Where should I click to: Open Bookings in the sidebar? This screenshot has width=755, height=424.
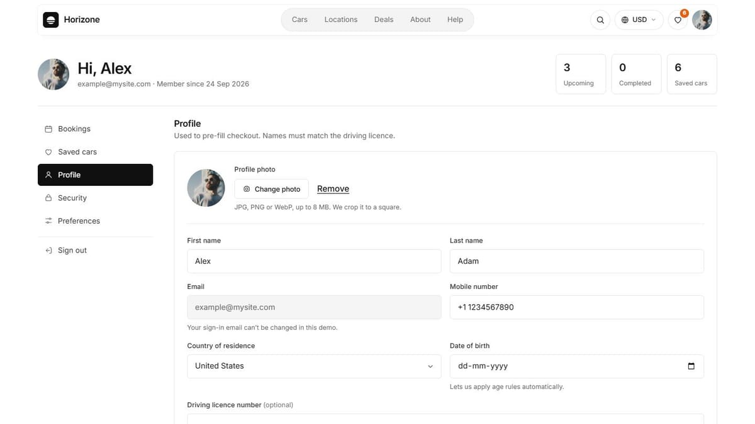click(x=95, y=129)
